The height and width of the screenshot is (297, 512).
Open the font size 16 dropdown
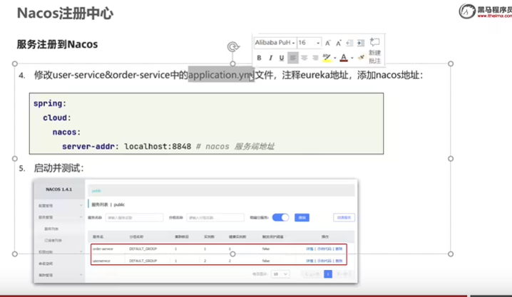click(318, 43)
